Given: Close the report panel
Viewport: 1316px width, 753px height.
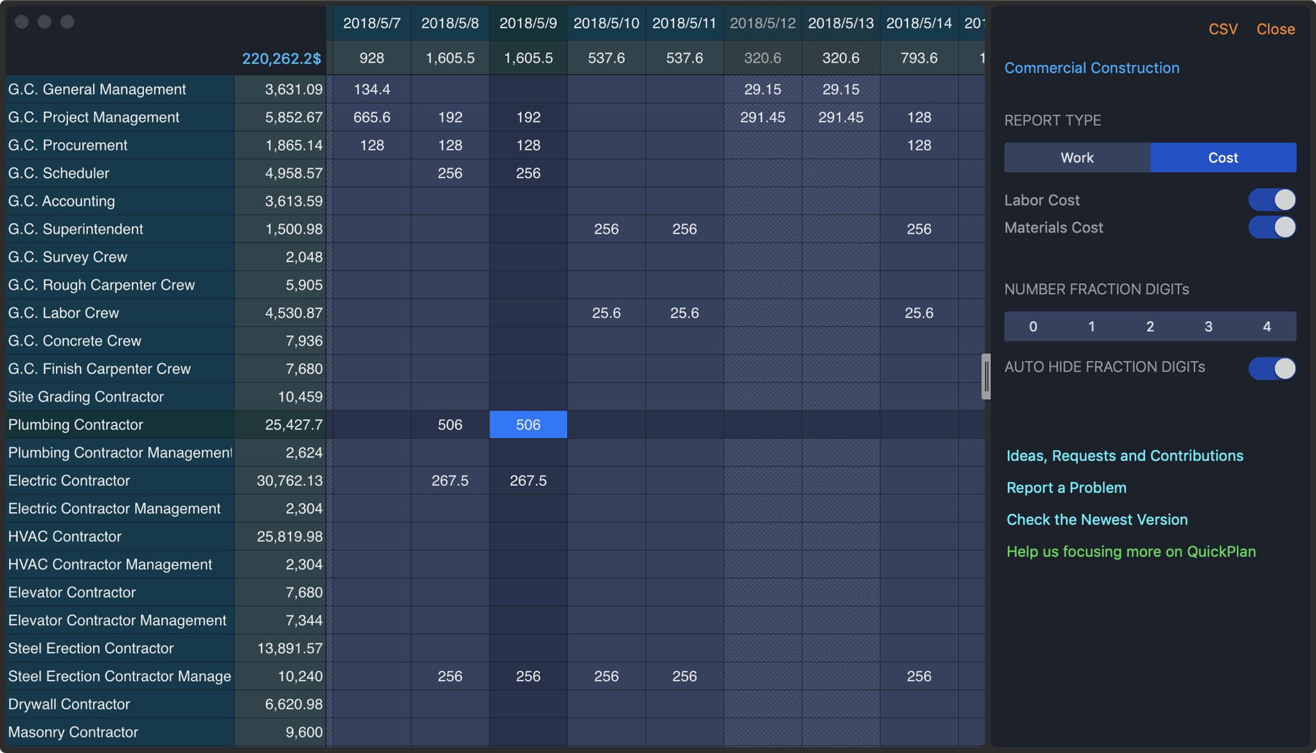Looking at the screenshot, I should coord(1275,29).
